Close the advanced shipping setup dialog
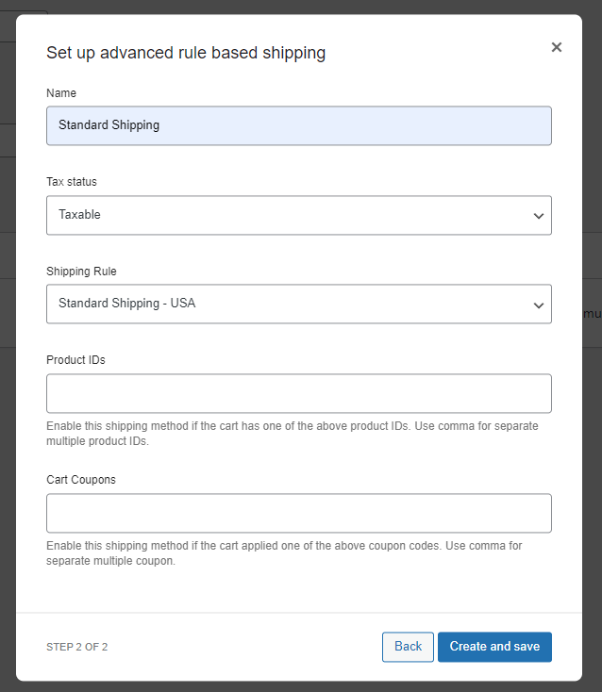Image resolution: width=602 pixels, height=692 pixels. (x=557, y=47)
